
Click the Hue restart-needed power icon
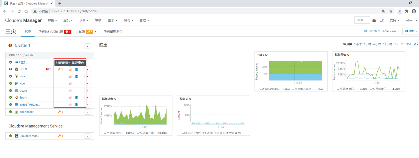[x=70, y=84]
